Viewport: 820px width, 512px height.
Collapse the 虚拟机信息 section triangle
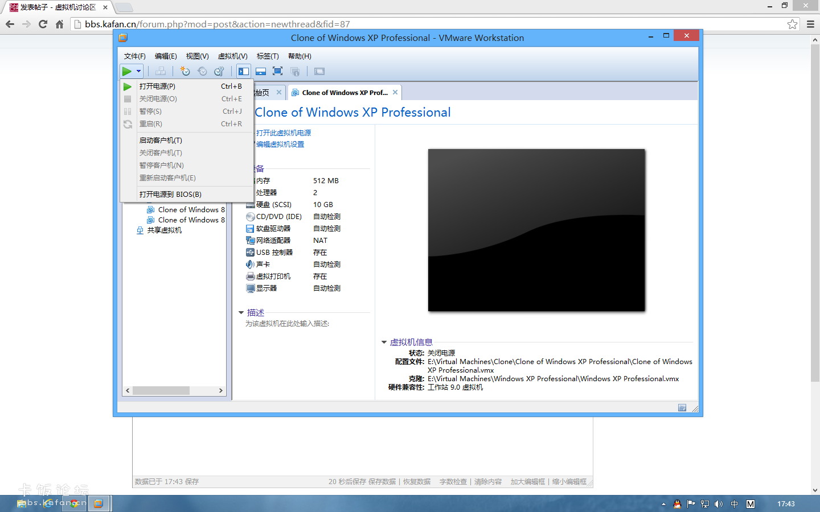384,342
